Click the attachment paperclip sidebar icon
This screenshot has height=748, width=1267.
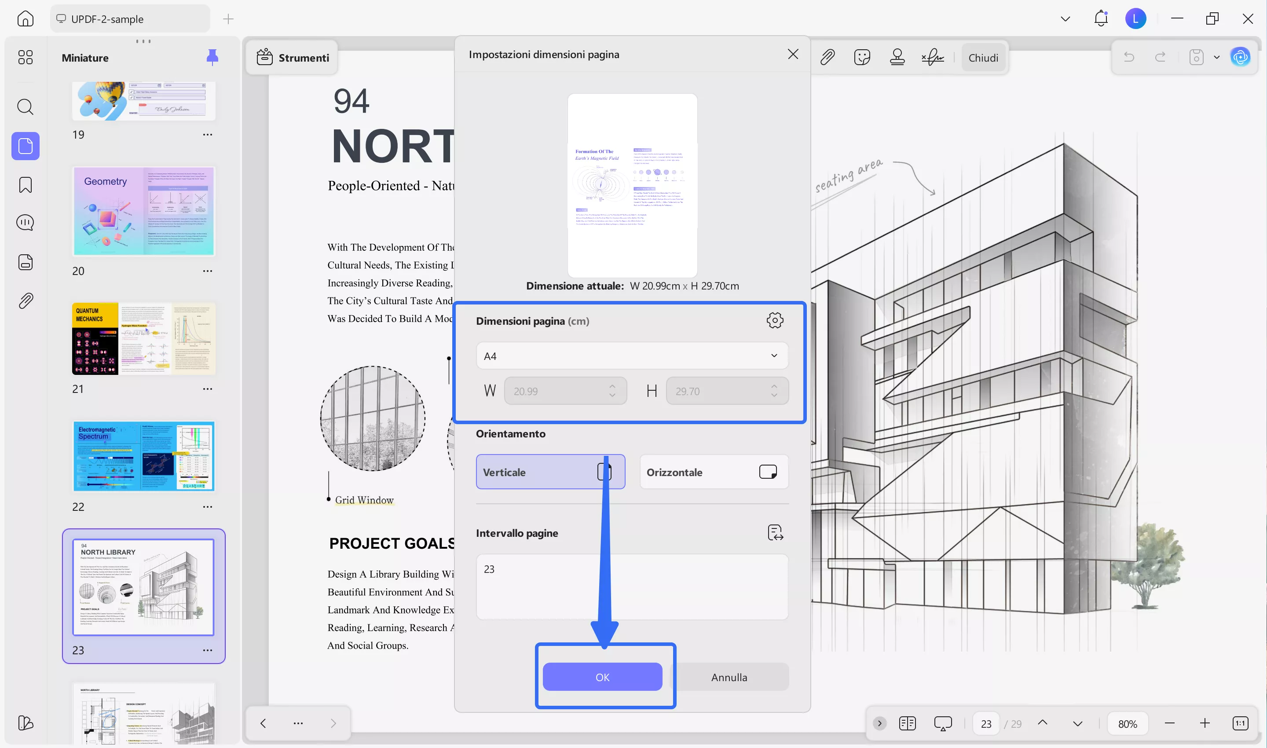pos(25,301)
